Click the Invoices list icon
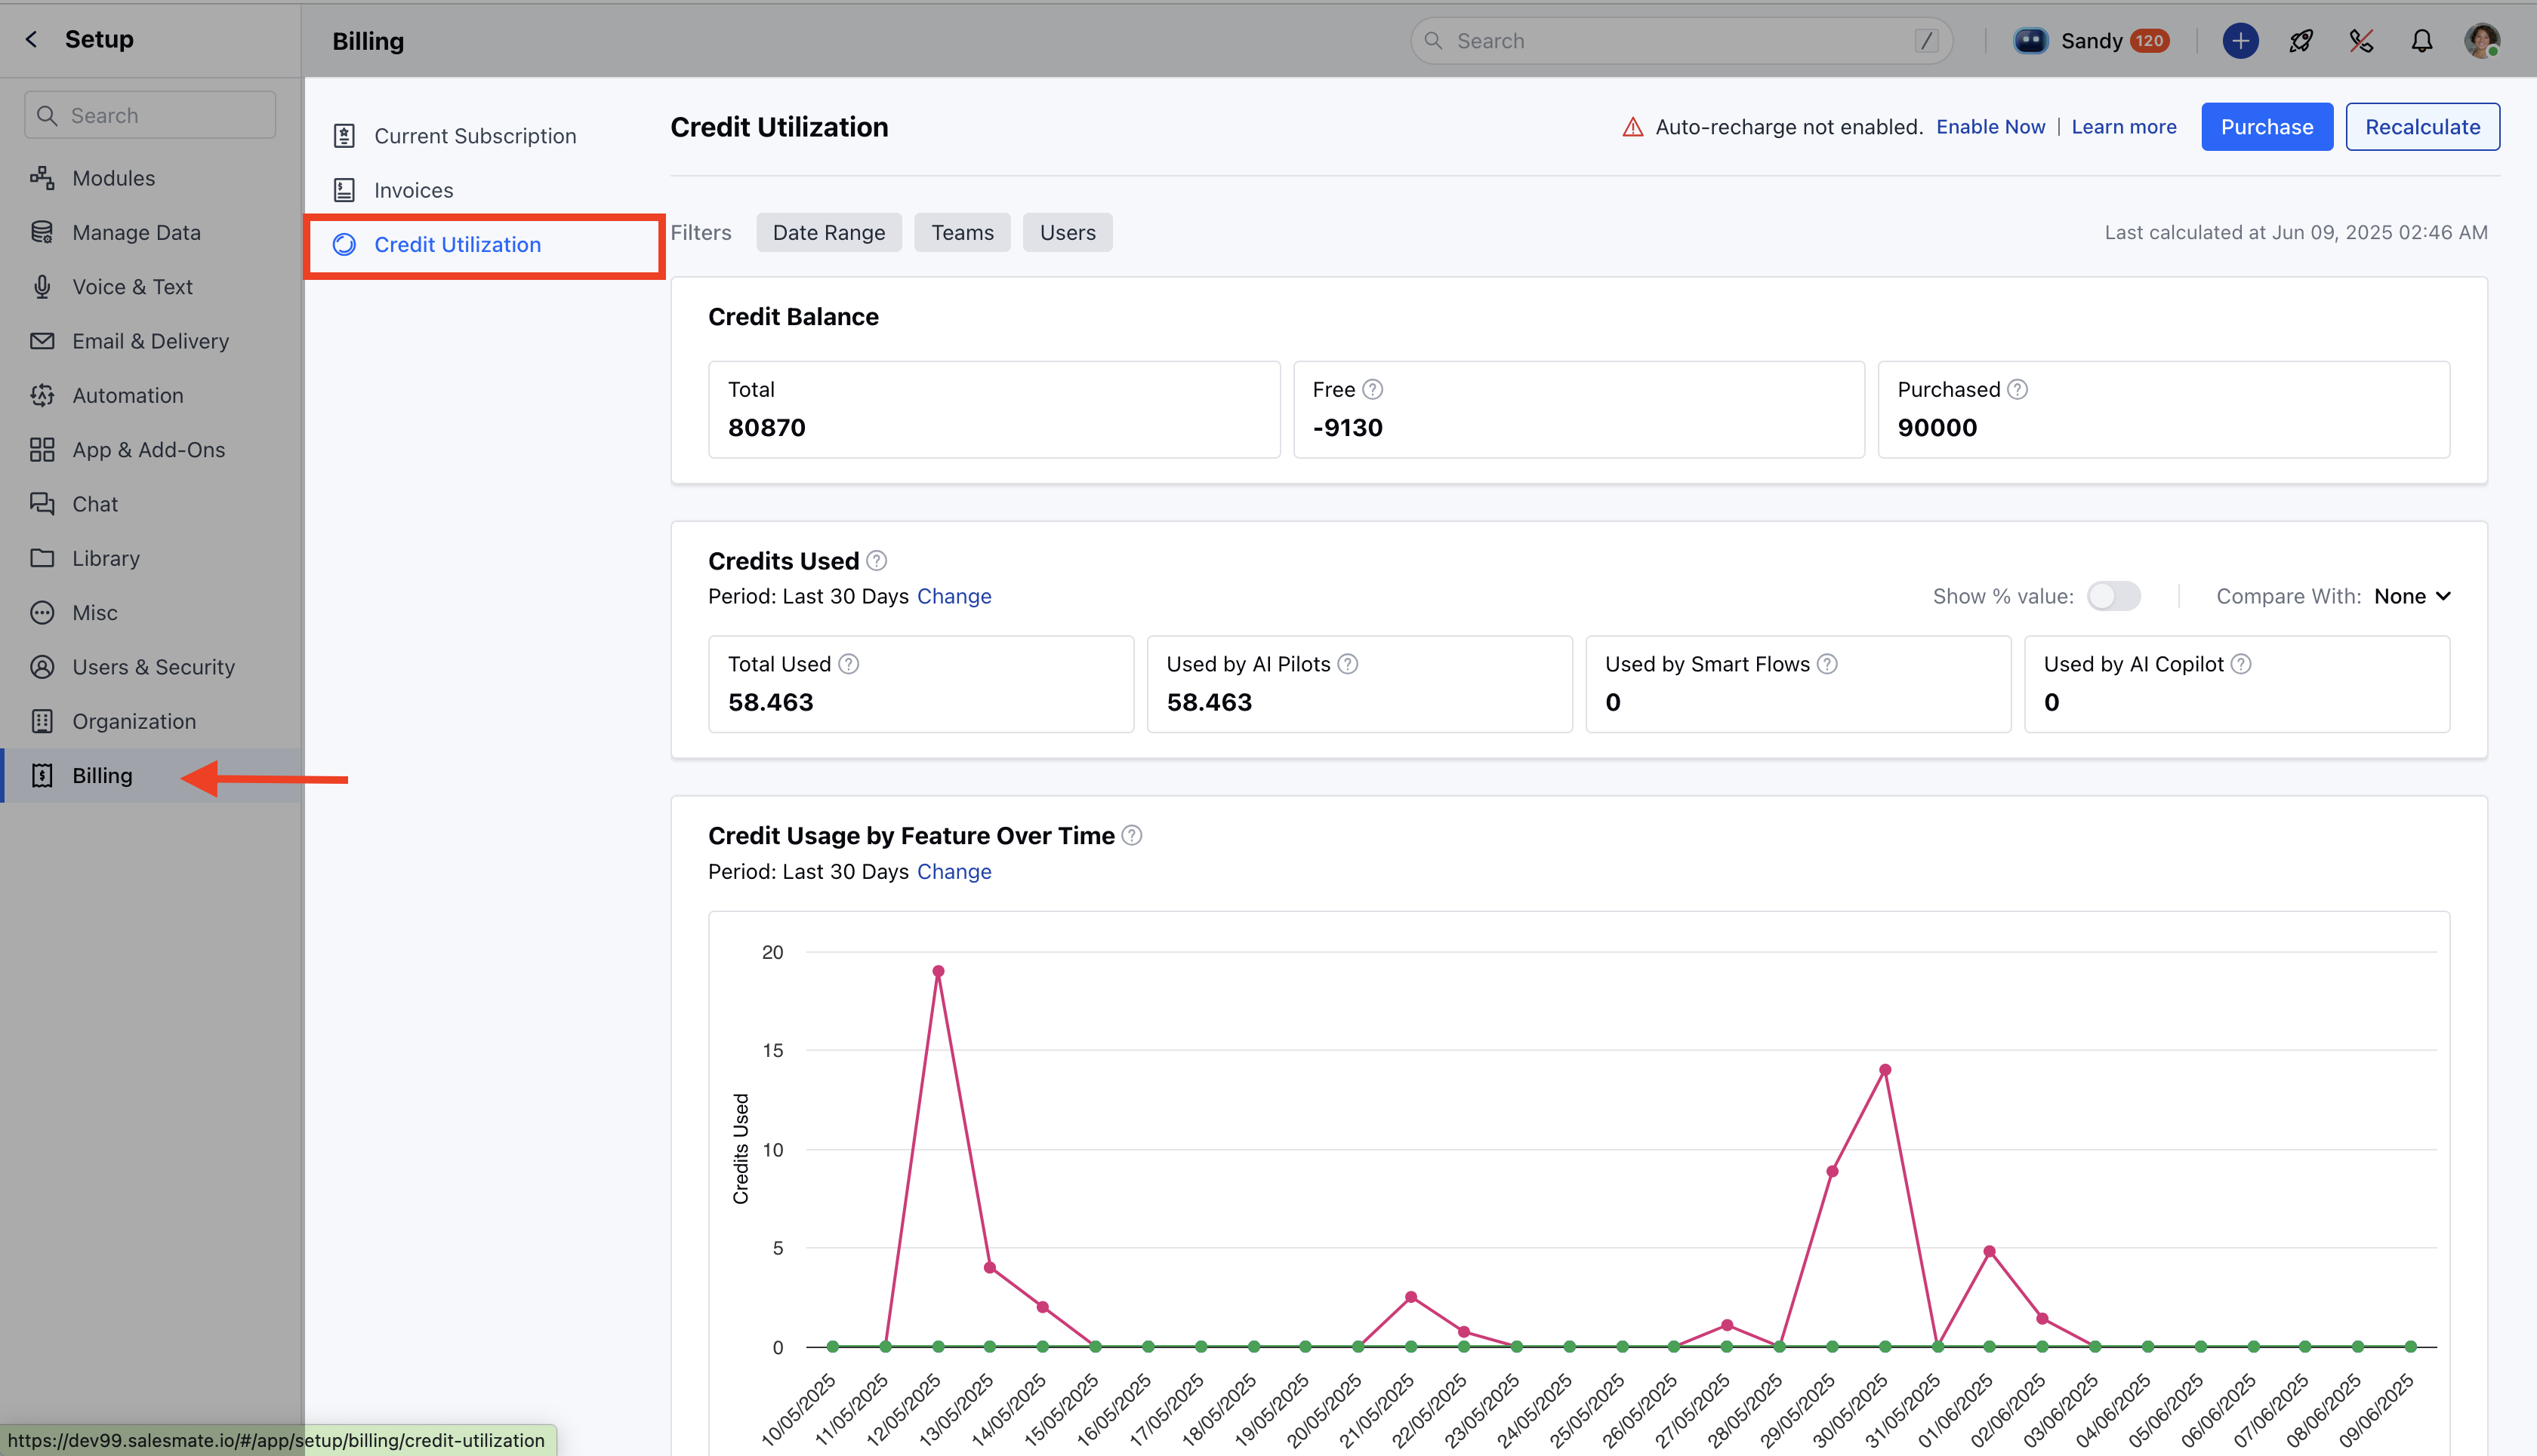2537x1456 pixels. (x=344, y=190)
